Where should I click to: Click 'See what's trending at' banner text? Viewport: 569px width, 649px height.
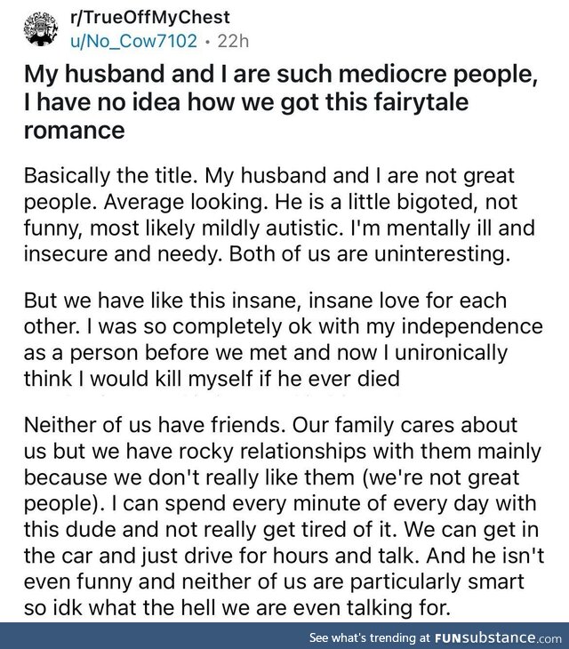point(371,637)
